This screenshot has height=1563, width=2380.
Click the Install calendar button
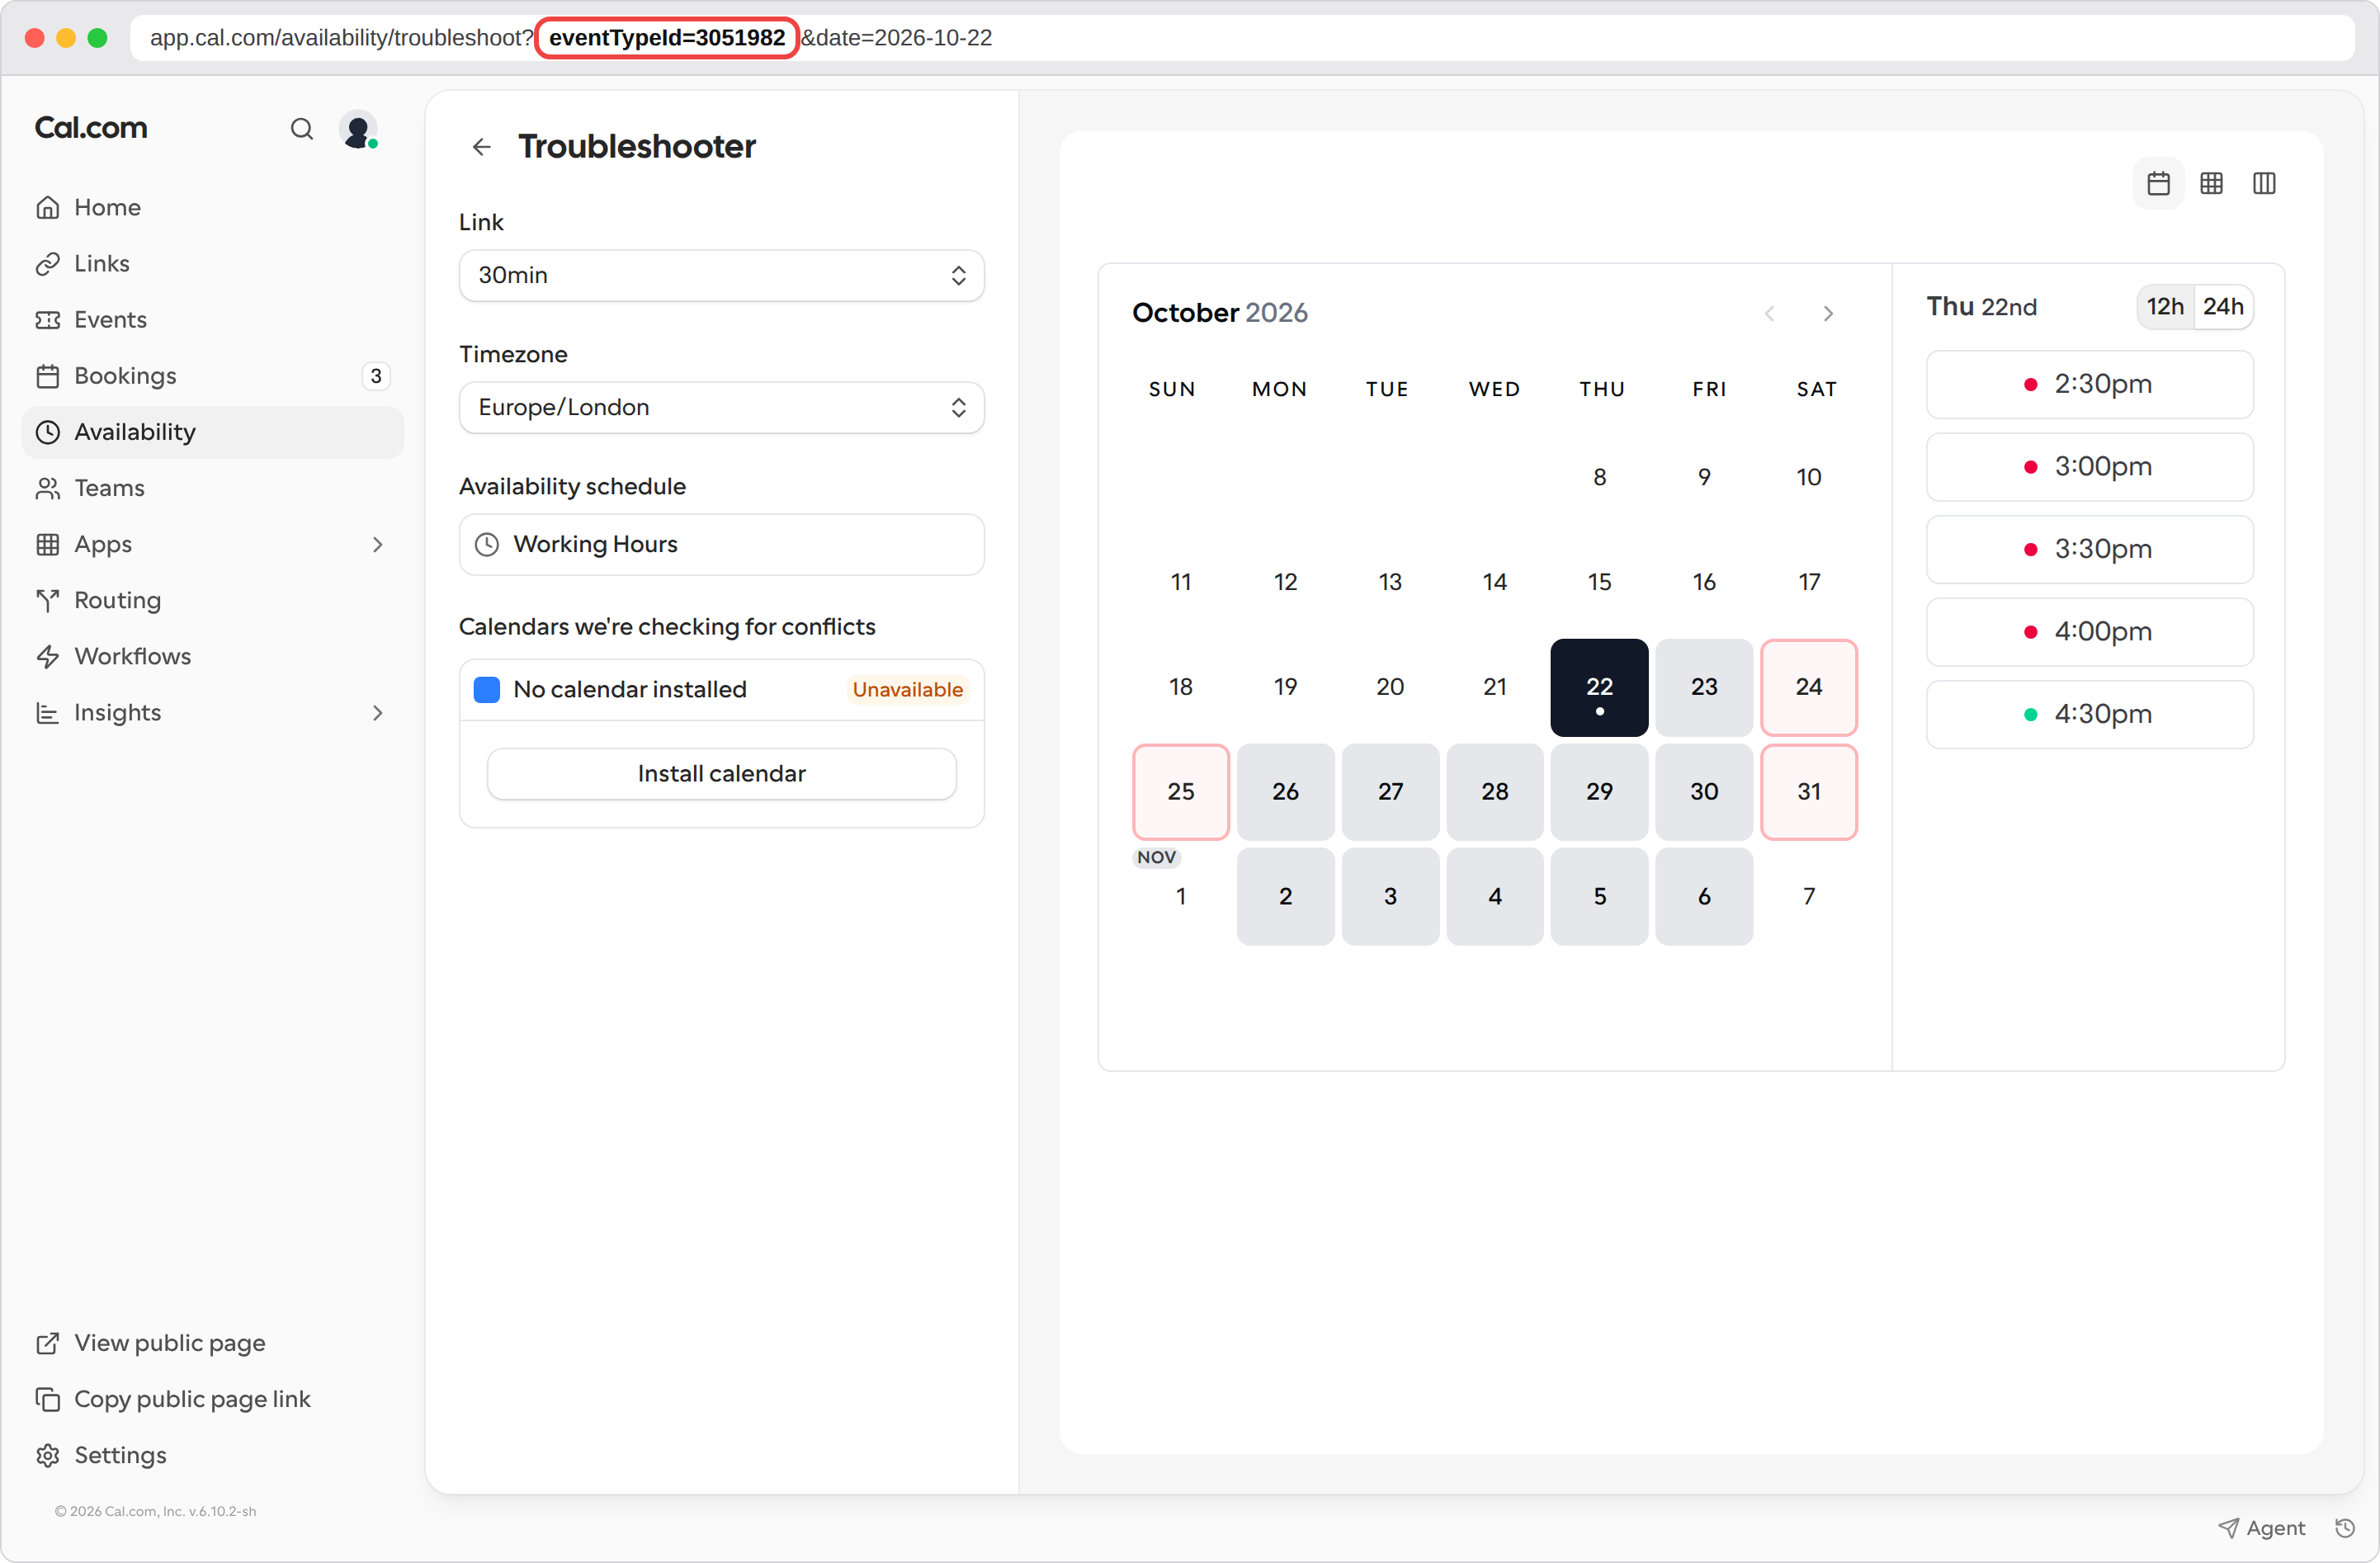(x=721, y=773)
